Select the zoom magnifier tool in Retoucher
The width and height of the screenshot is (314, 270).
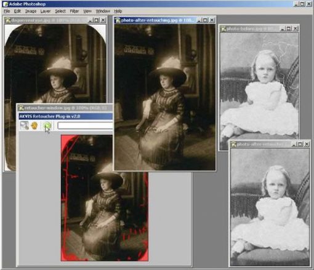(x=25, y=125)
